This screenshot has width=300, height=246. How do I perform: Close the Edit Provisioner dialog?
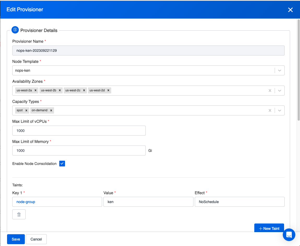[290, 10]
